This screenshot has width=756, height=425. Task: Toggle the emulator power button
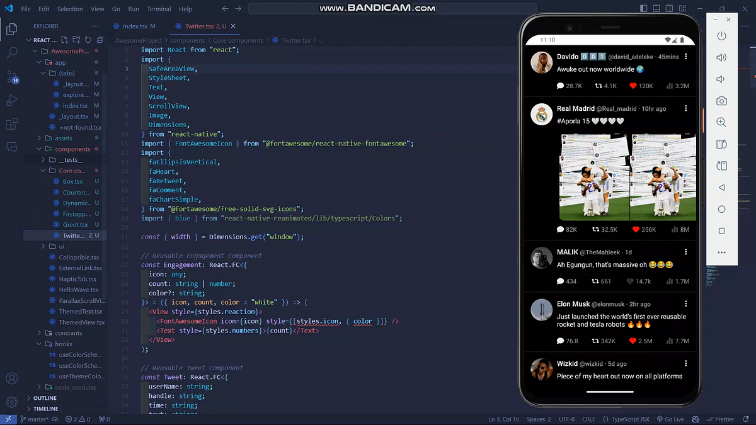click(721, 36)
